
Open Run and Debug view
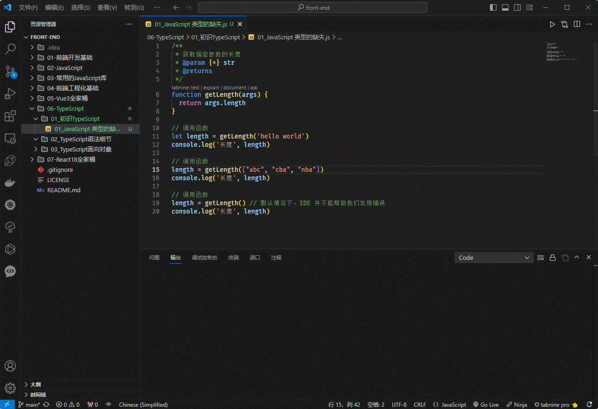click(x=10, y=94)
